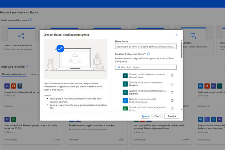Open info for 'Quando viene creato un elemento'
Screen dimensions: 225x150
pos(172,84)
